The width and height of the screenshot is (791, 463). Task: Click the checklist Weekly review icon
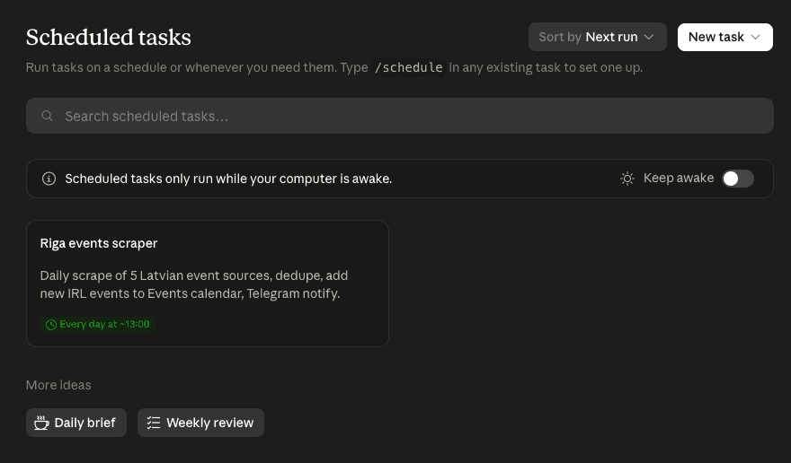click(x=154, y=423)
